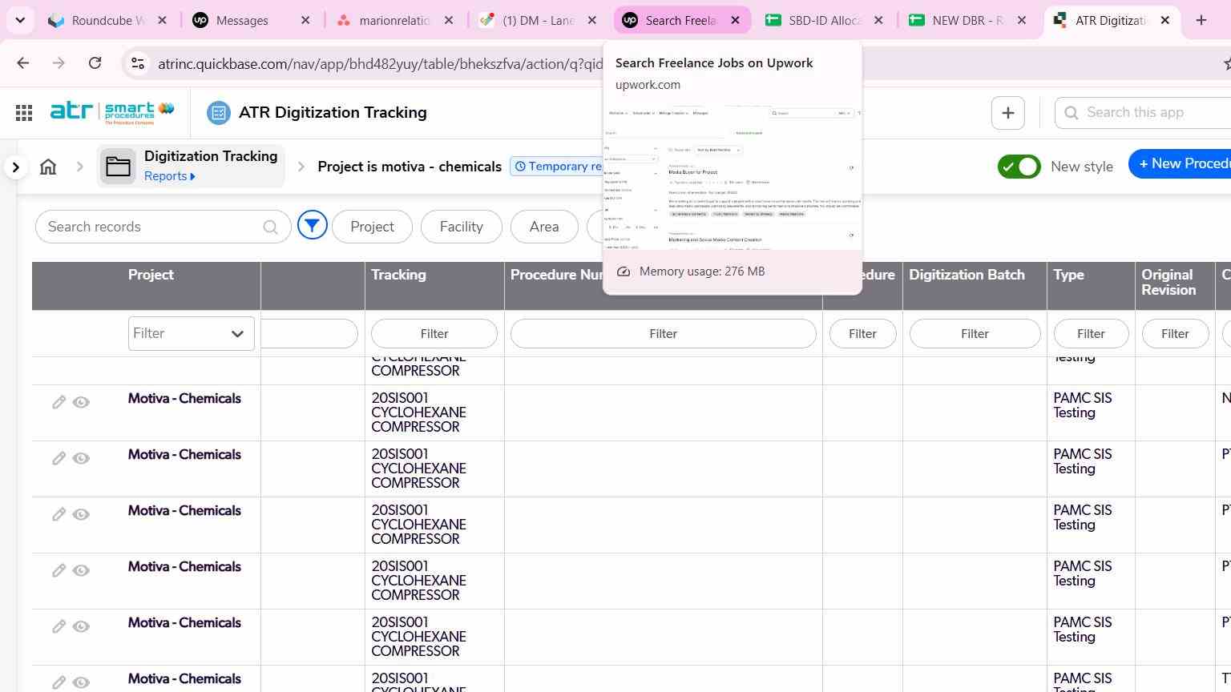1231x692 pixels.
Task: Click the plus create-new button in header
Action: tap(1008, 113)
